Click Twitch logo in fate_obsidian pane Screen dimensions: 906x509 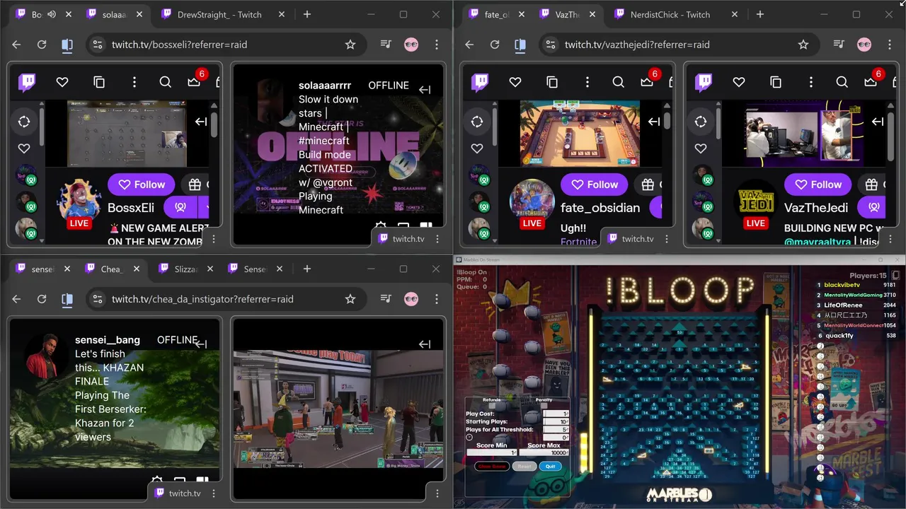[481, 83]
